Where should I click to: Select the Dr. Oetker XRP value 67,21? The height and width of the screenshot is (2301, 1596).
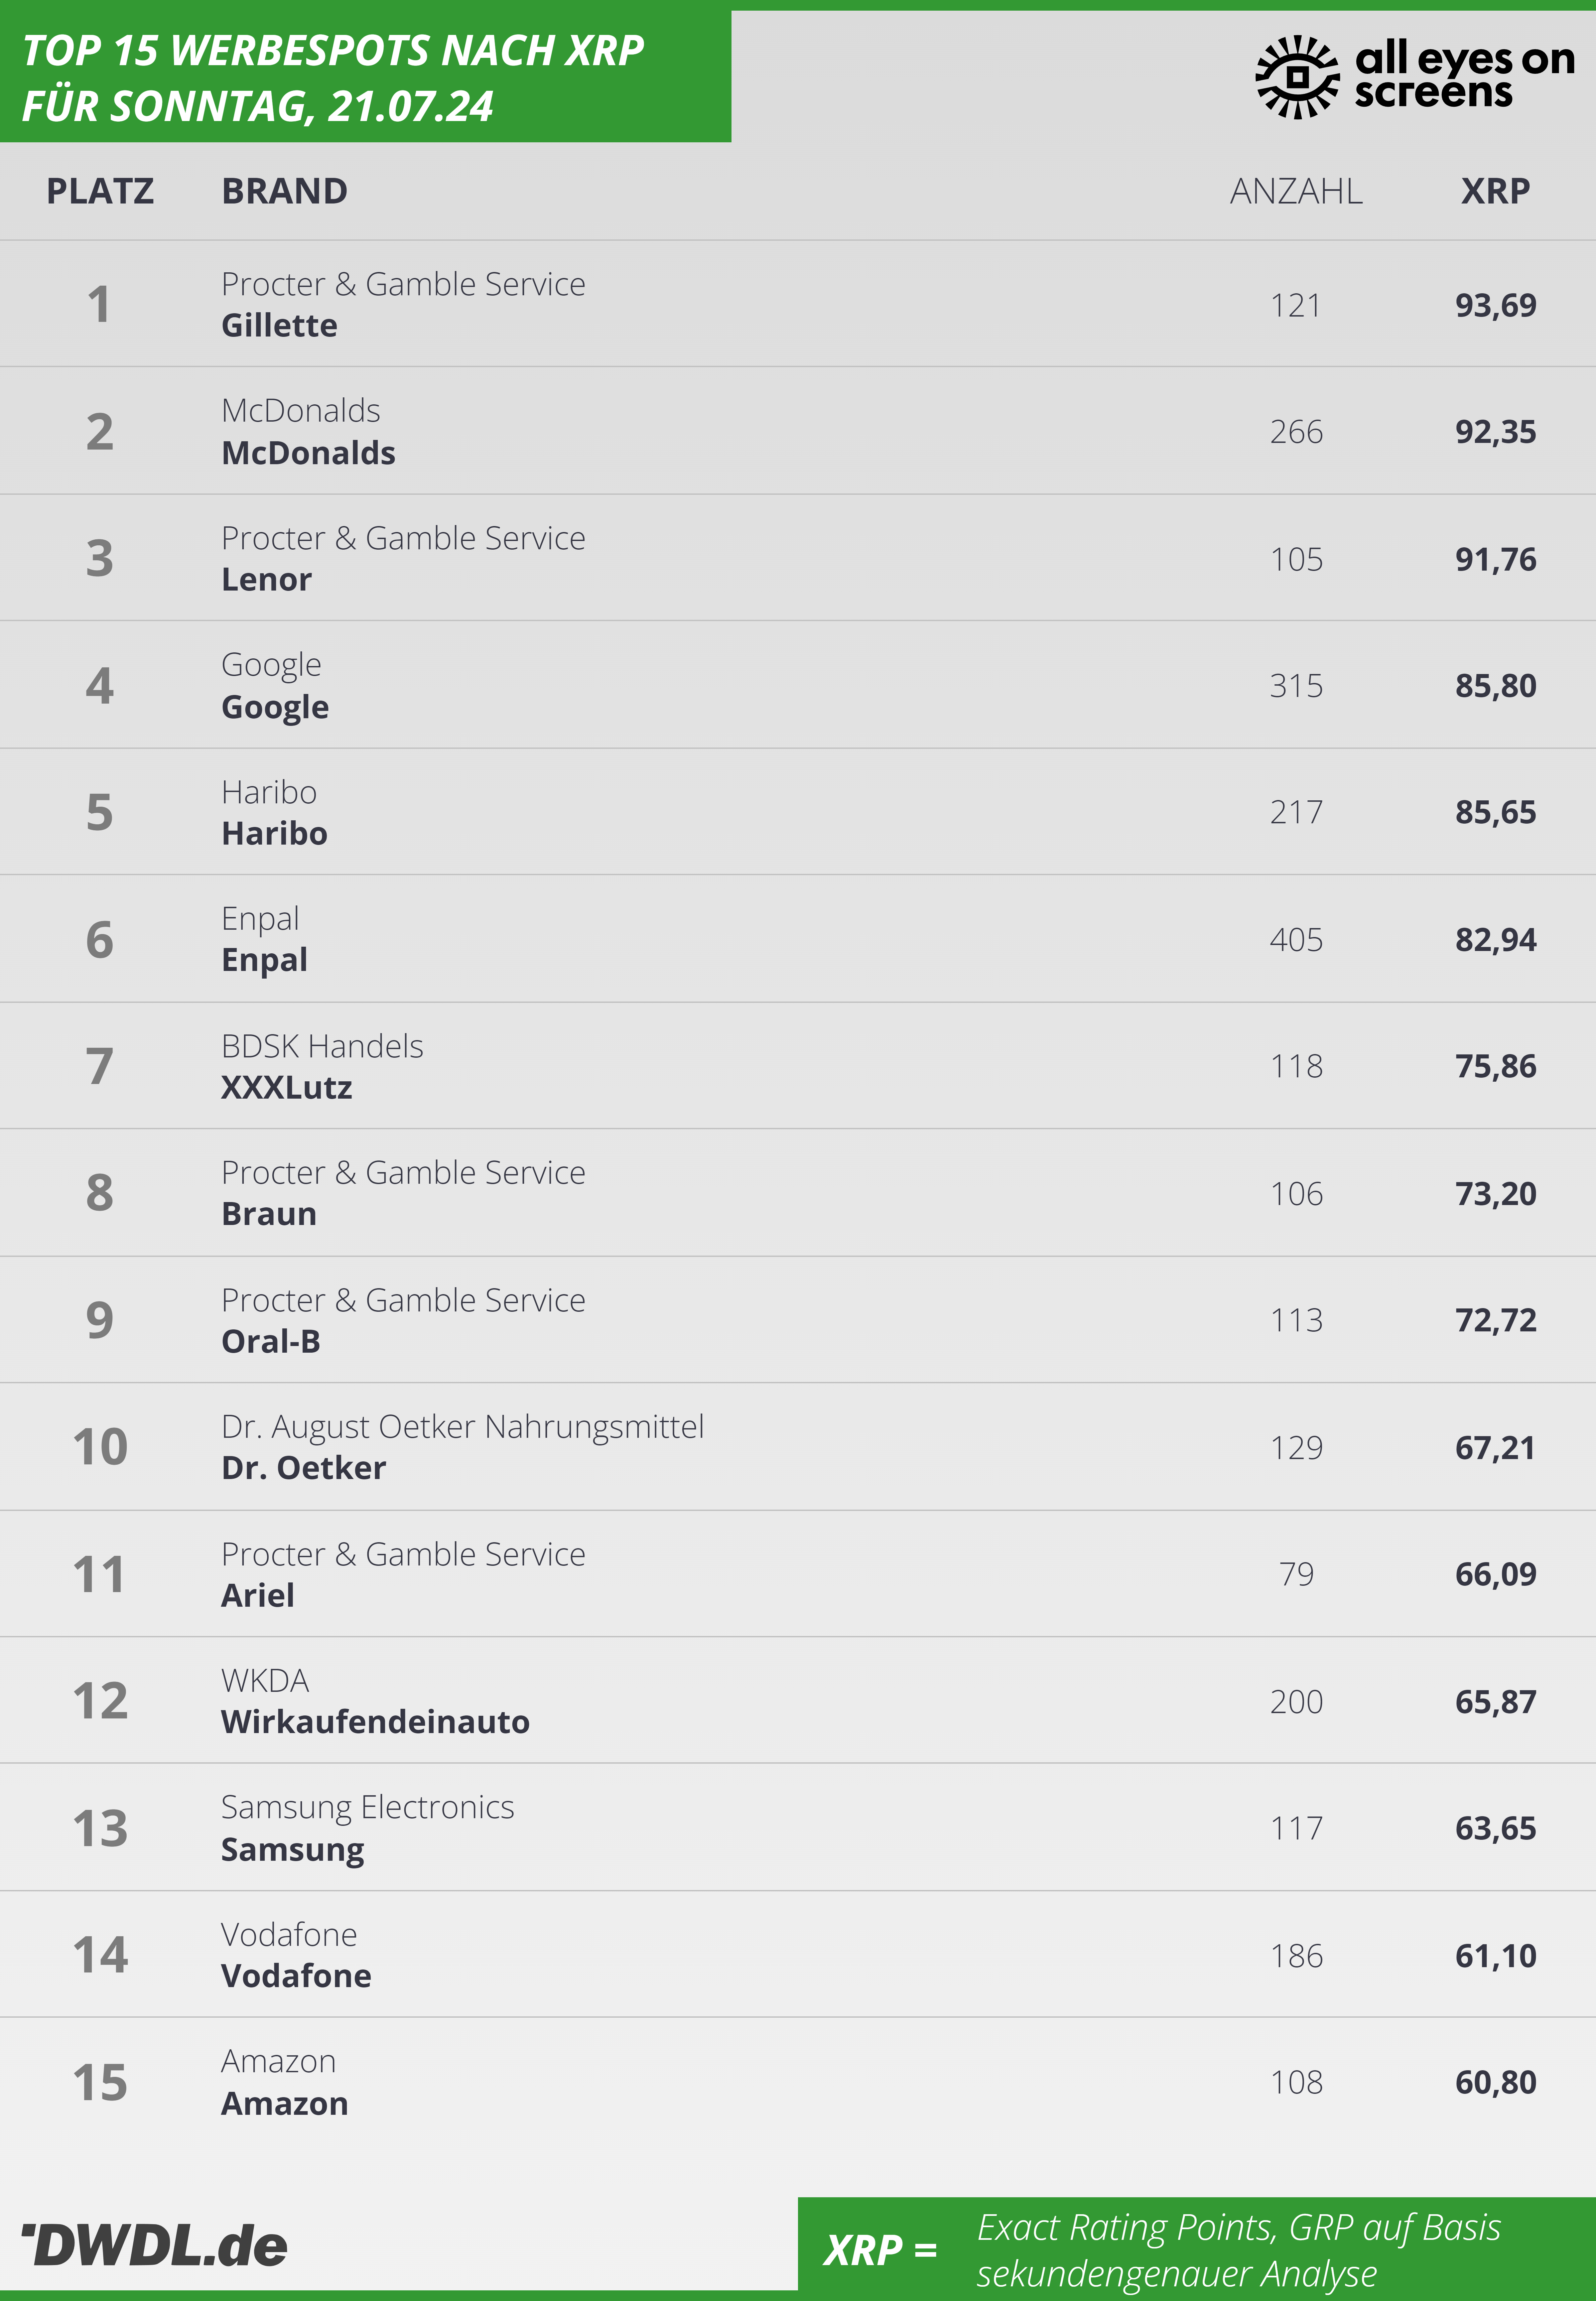click(1495, 1448)
